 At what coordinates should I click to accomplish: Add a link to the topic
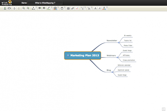tap(73, 8)
